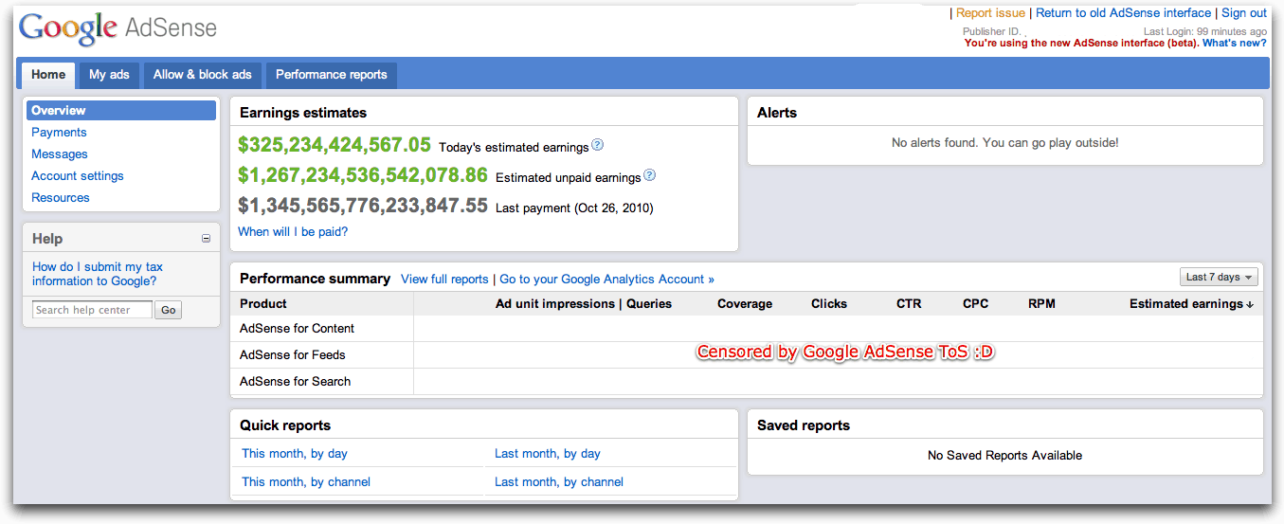
Task: Click unpaid earnings amount $1,267,234,536,542,078.86
Action: [363, 175]
